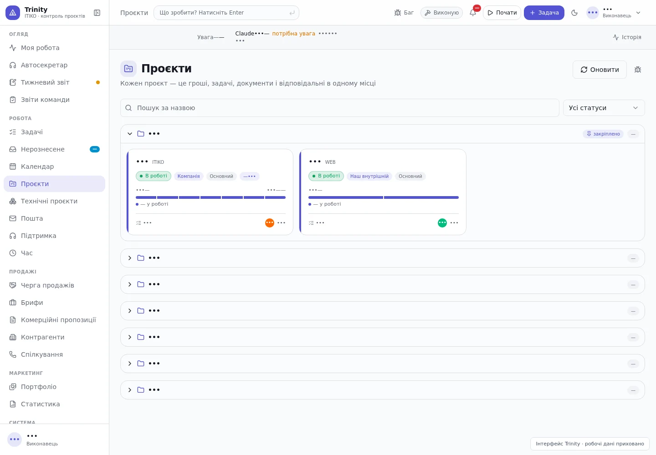The height and width of the screenshot is (455, 656).
Task: Open Нерознесене inbox
Action: (54, 149)
